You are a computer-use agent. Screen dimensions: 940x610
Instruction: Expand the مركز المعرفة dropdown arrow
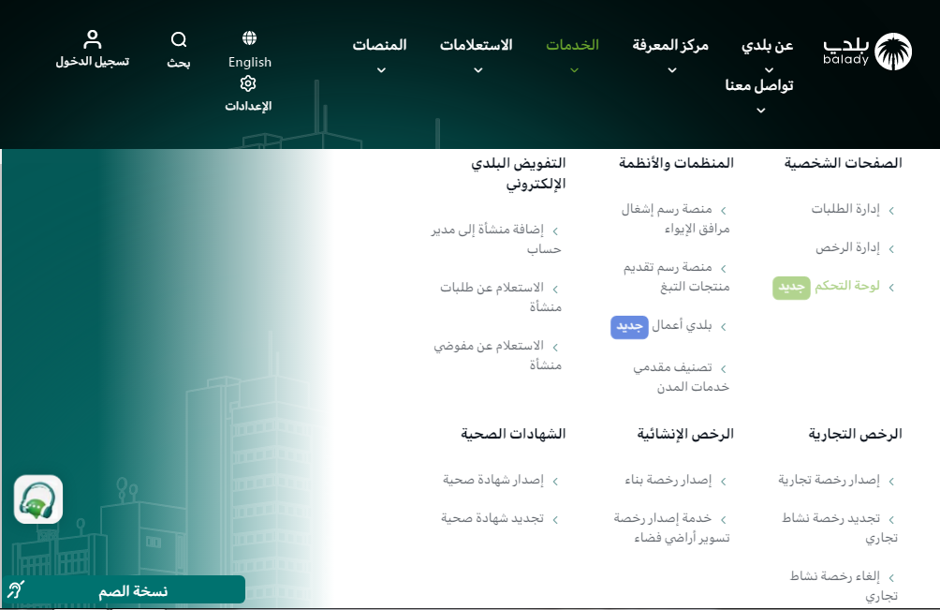pos(672,70)
